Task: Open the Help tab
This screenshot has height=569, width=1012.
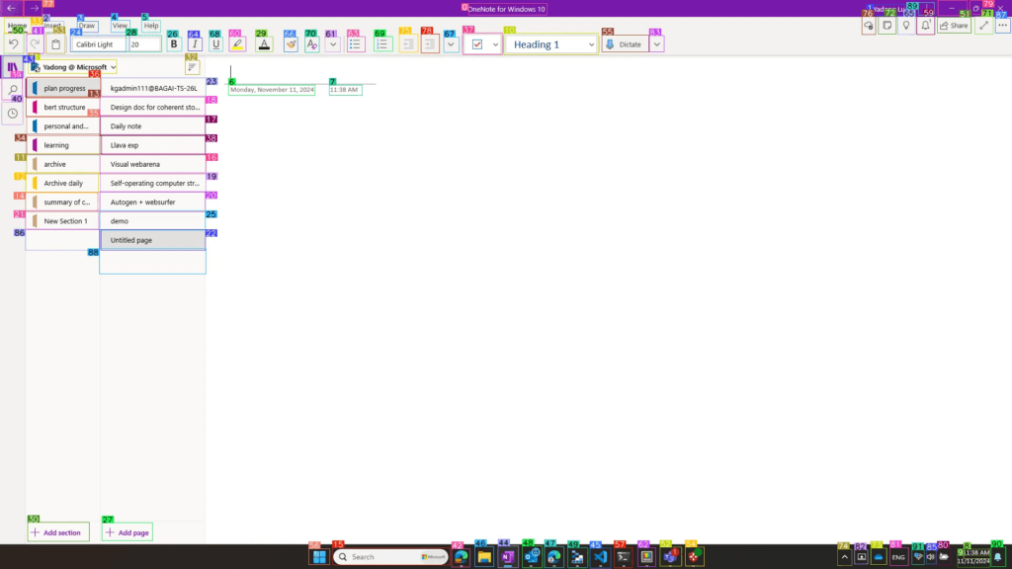Action: [151, 26]
